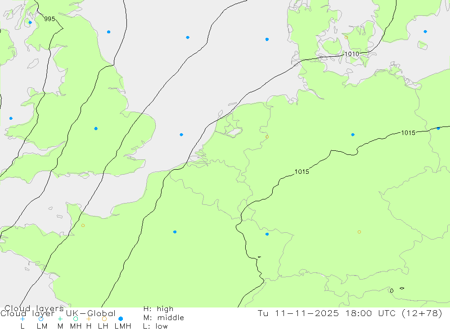
Task: Select the blue cloud marker over northern Germany
Action: [x=353, y=135]
